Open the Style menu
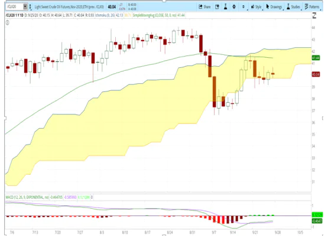Image resolution: width=328 pixels, height=236 pixels. point(256,7)
